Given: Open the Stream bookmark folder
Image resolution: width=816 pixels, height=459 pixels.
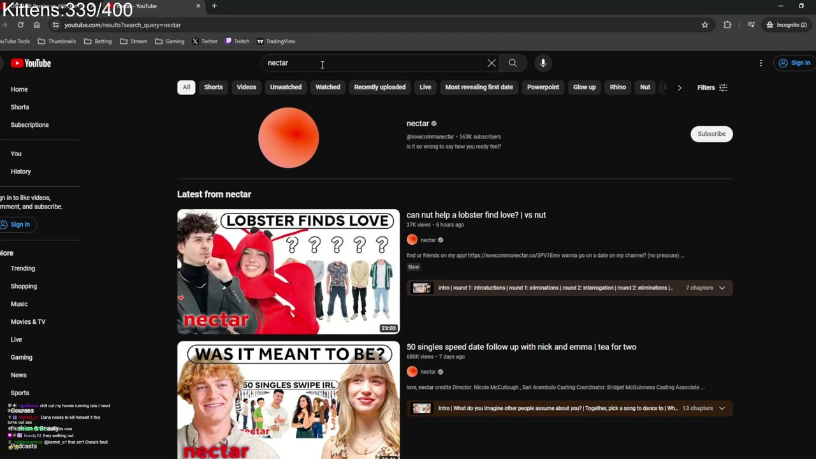Looking at the screenshot, I should pyautogui.click(x=133, y=41).
